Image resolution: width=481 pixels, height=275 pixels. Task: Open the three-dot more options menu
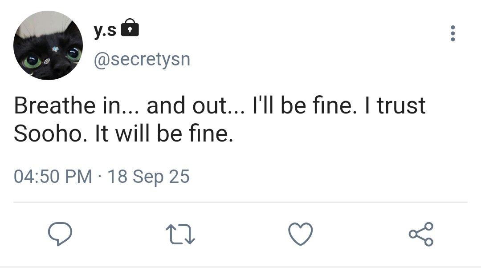click(x=453, y=34)
